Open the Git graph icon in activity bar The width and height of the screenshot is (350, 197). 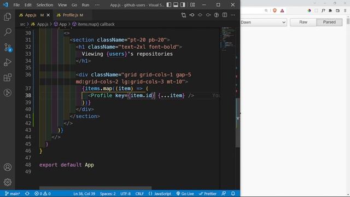(7, 92)
